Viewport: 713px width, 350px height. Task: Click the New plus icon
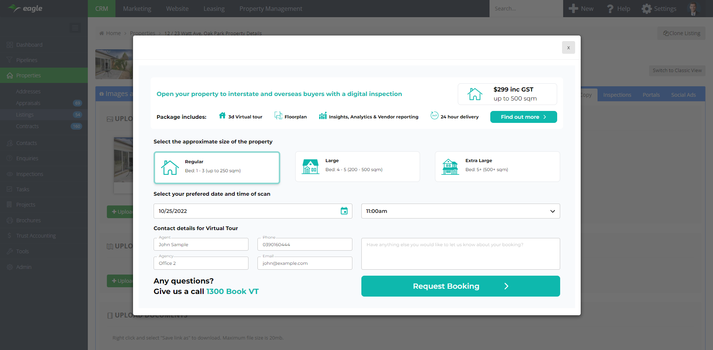(573, 9)
